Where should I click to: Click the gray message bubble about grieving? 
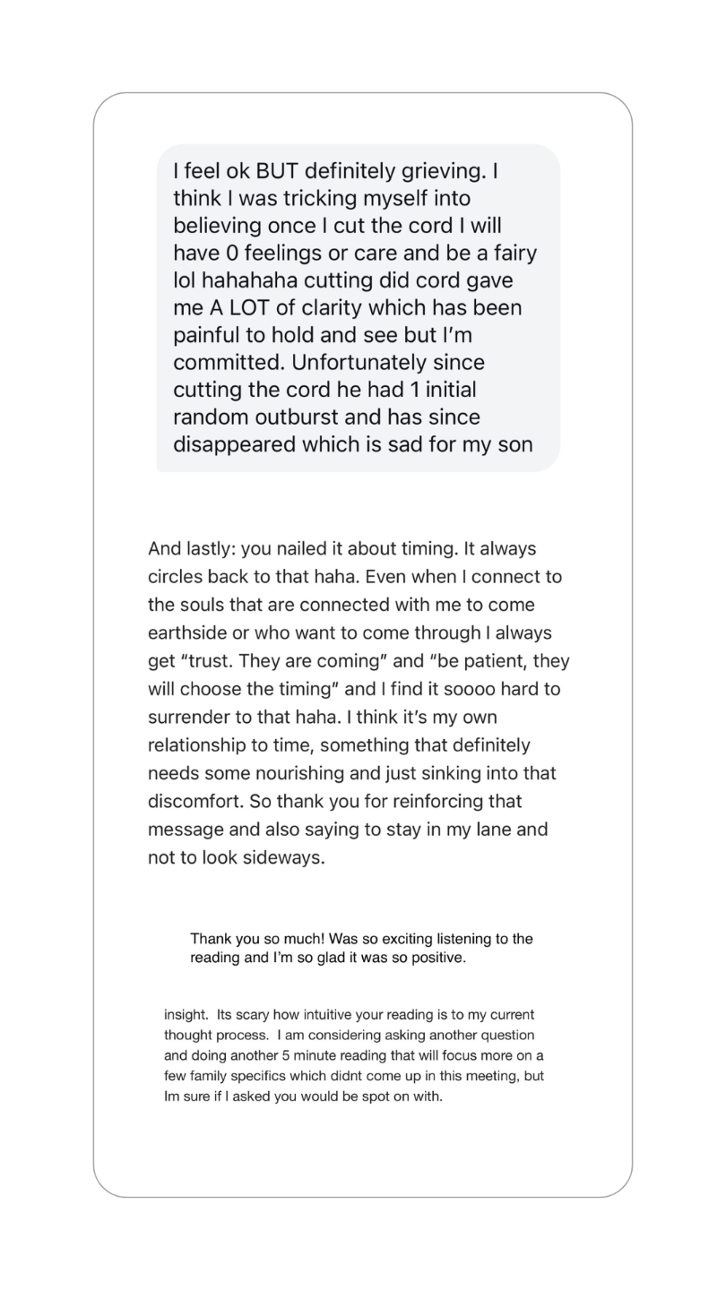358,307
